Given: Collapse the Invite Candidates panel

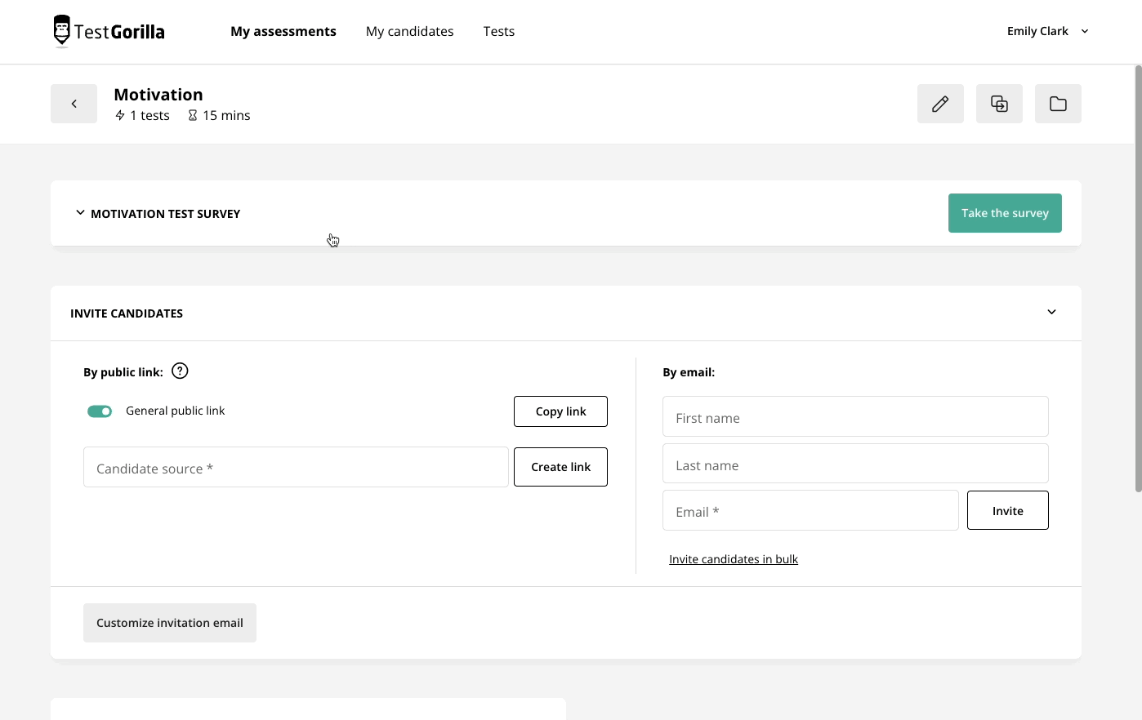Looking at the screenshot, I should [x=1051, y=313].
